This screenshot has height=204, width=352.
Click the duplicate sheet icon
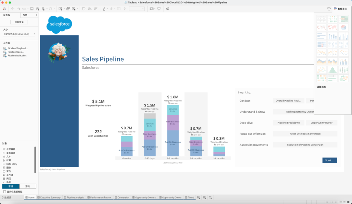68,9
